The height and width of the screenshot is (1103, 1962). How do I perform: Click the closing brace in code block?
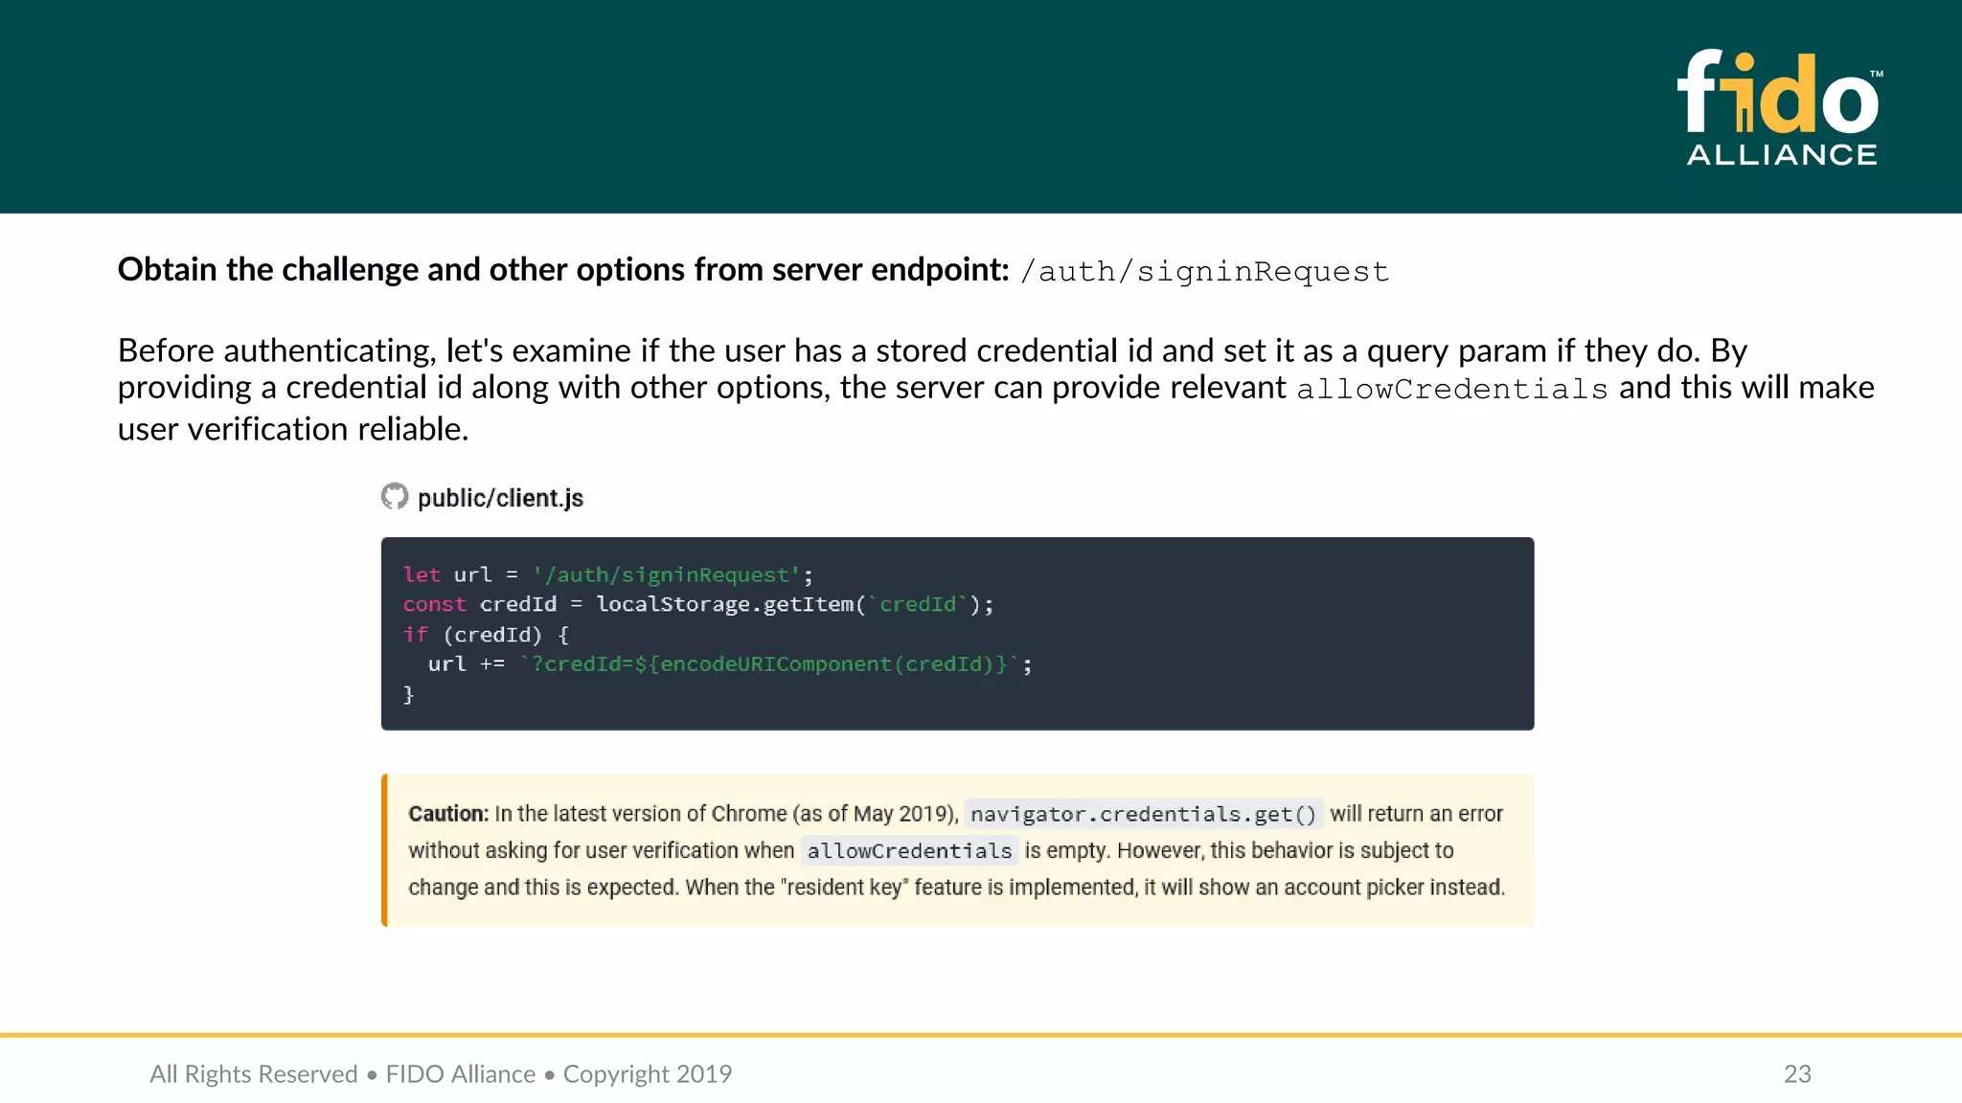(408, 694)
